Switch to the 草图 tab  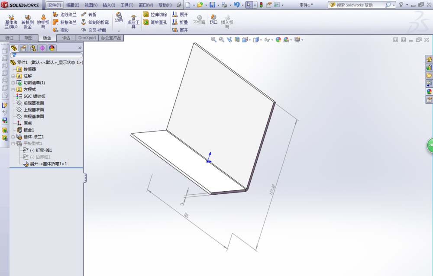point(28,38)
